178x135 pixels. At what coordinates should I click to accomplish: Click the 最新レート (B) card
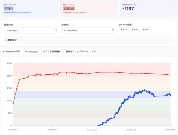(x=89, y=9)
